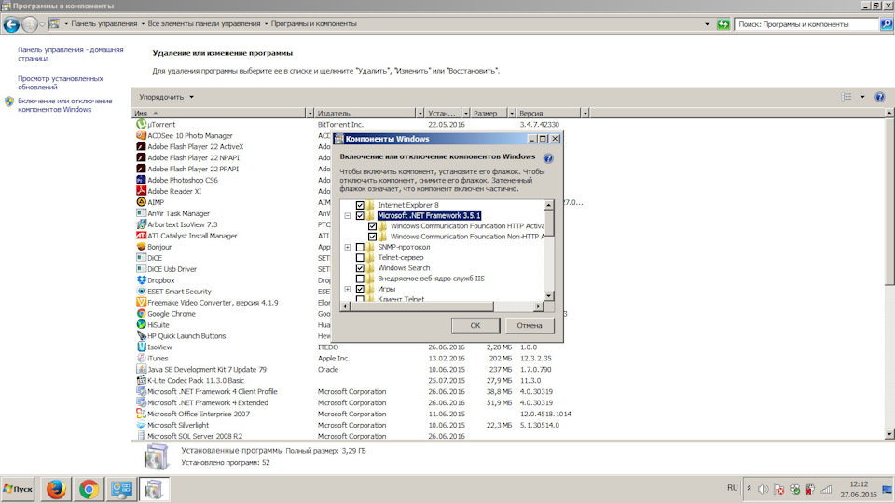Click the volume icon in system tray

[764, 489]
